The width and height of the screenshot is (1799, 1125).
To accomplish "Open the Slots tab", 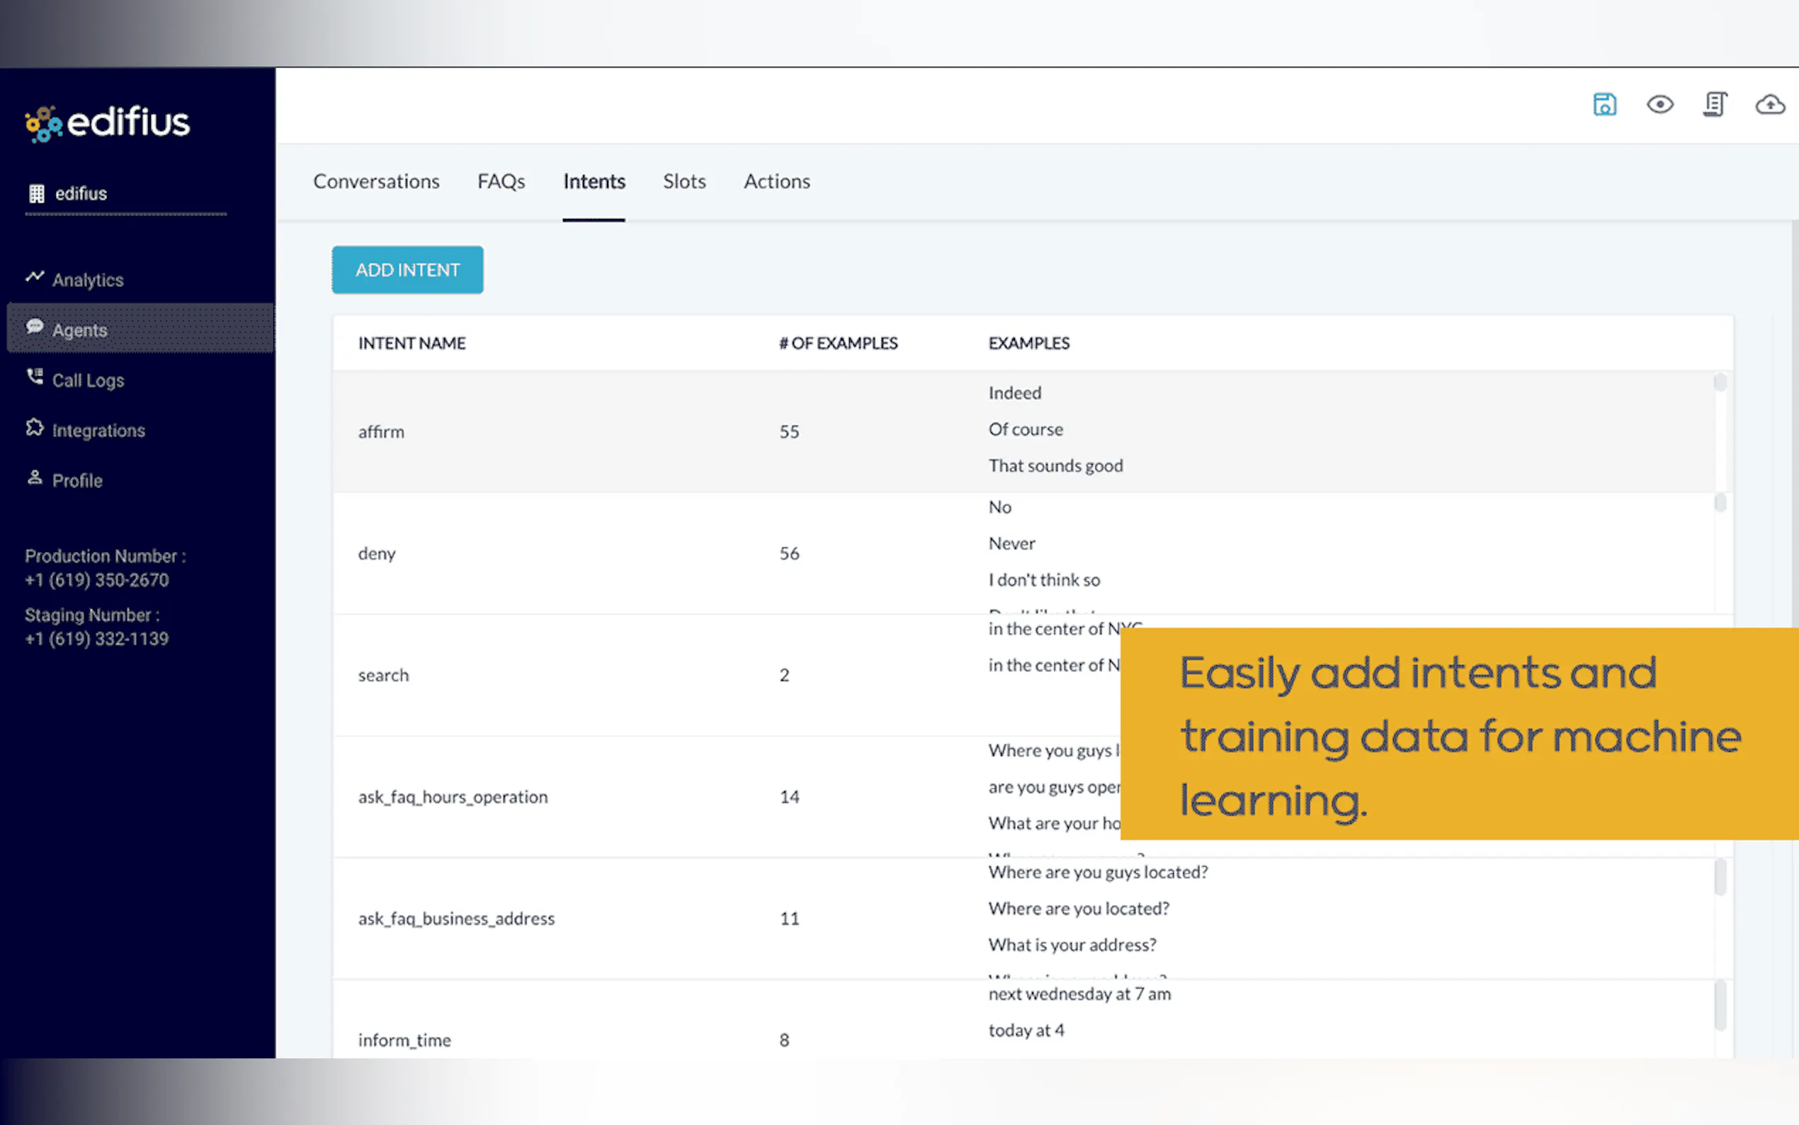I will [684, 181].
